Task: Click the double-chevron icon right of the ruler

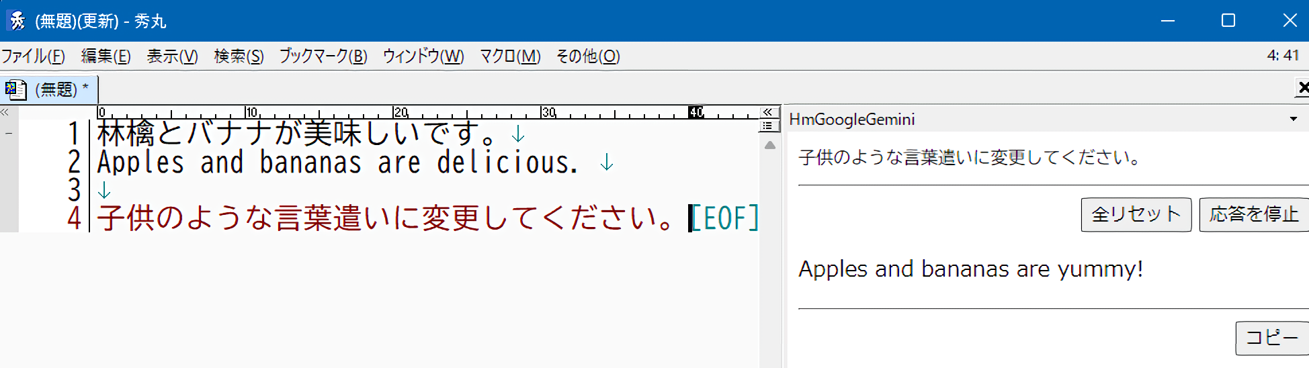Action: coord(767,112)
